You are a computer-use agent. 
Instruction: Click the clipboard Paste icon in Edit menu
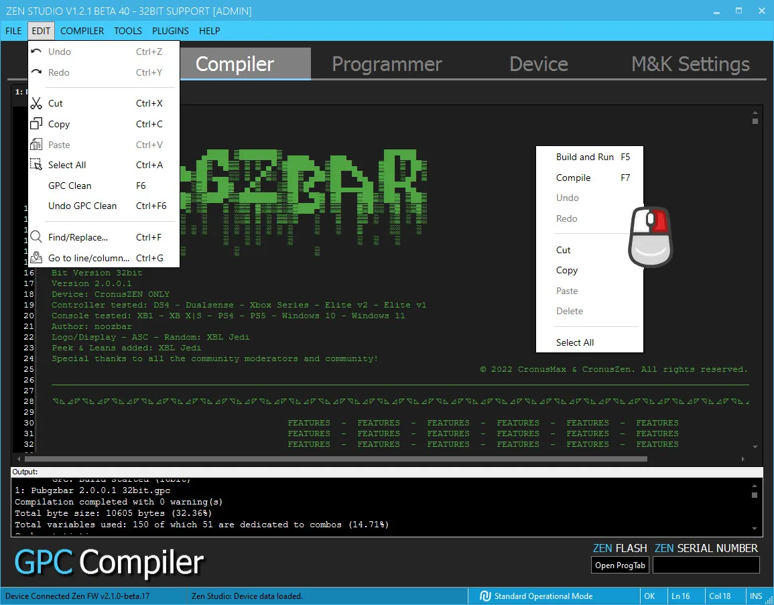click(36, 145)
